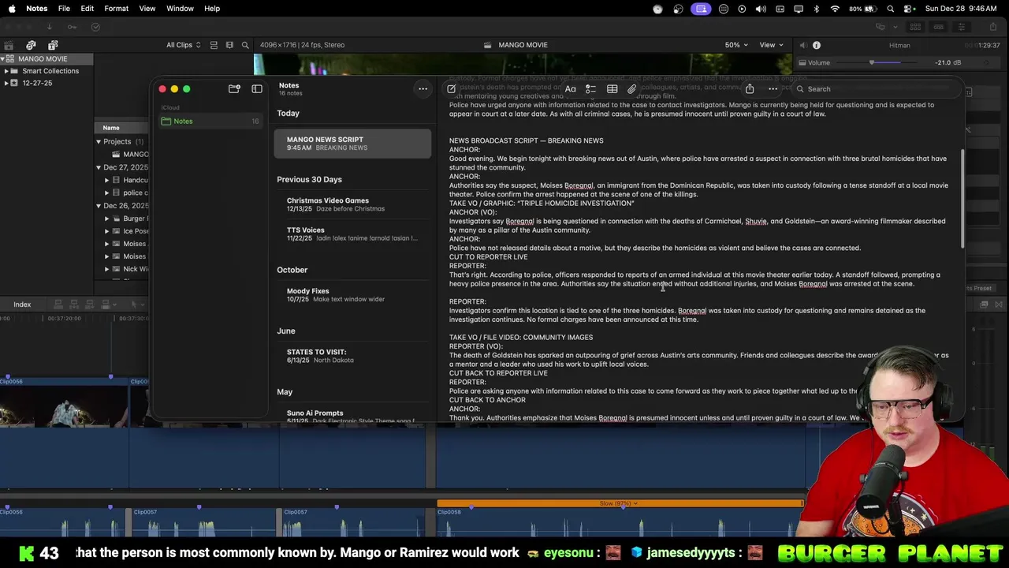The image size is (1009, 568).
Task: Open the timeline Index
Action: (x=22, y=305)
